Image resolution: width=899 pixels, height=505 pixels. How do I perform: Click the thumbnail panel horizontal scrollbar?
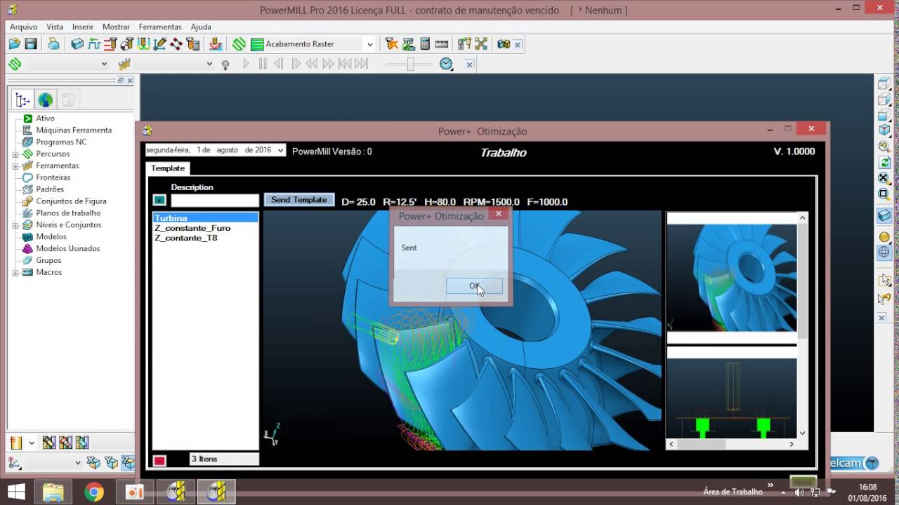[x=731, y=444]
